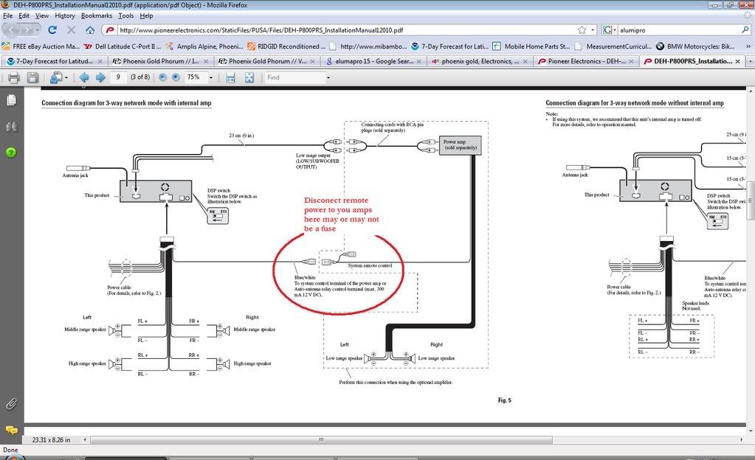Choose search engine from Google dropdown

609,29
